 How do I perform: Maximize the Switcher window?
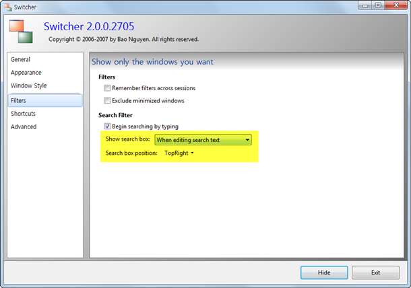pyautogui.click(x=378, y=5)
